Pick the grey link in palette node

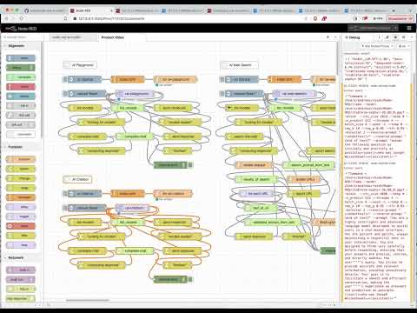(x=21, y=106)
